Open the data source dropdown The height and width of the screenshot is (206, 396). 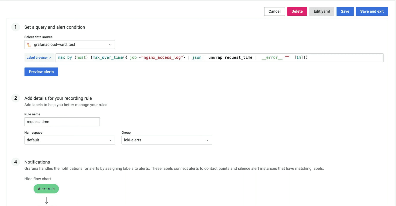(x=70, y=44)
